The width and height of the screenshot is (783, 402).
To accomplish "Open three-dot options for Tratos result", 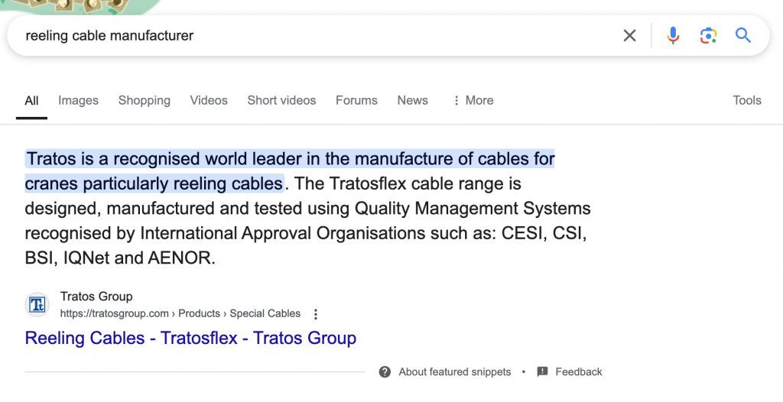I will coord(316,314).
